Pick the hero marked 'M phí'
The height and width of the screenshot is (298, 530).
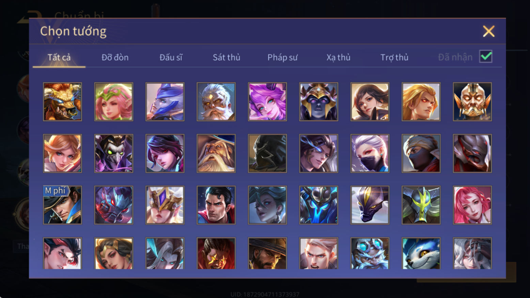62,205
